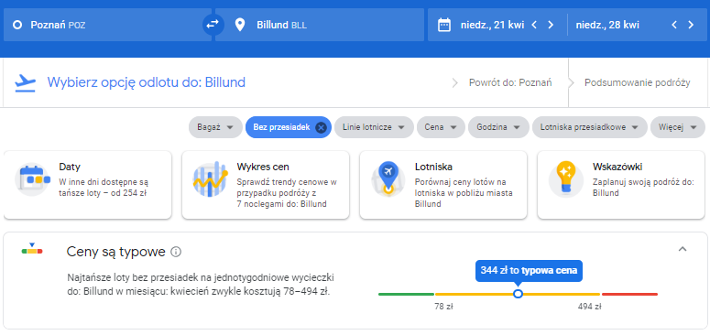Screen dimensions: 710x335
Task: Collapse the Ceny są typowe panel
Action: click(x=683, y=249)
